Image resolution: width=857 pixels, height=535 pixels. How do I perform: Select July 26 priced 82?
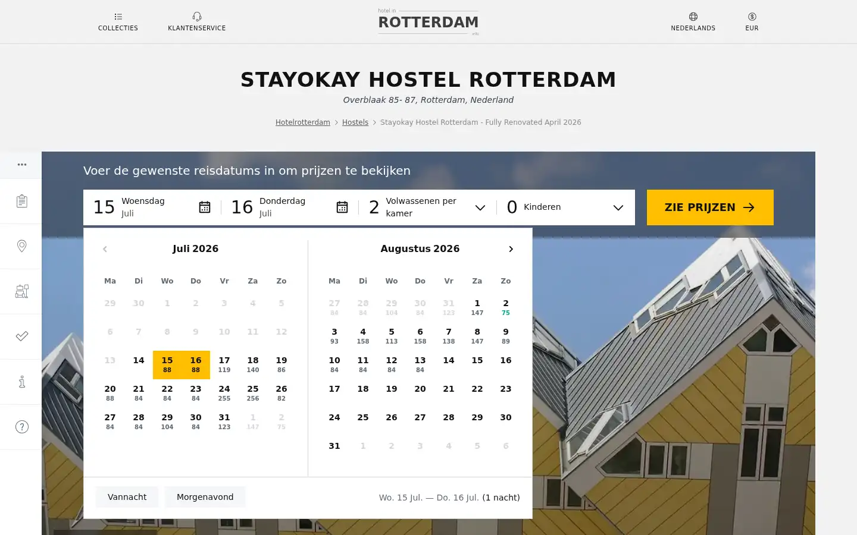tap(282, 393)
